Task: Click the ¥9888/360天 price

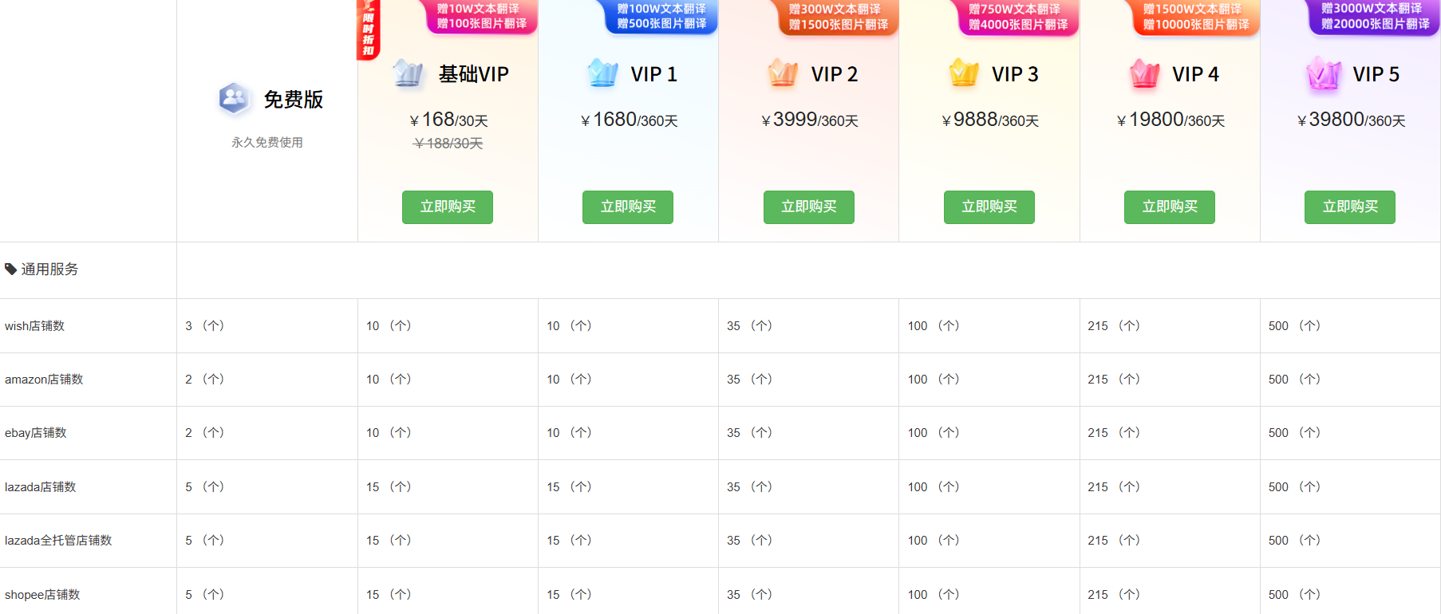Action: 990,120
